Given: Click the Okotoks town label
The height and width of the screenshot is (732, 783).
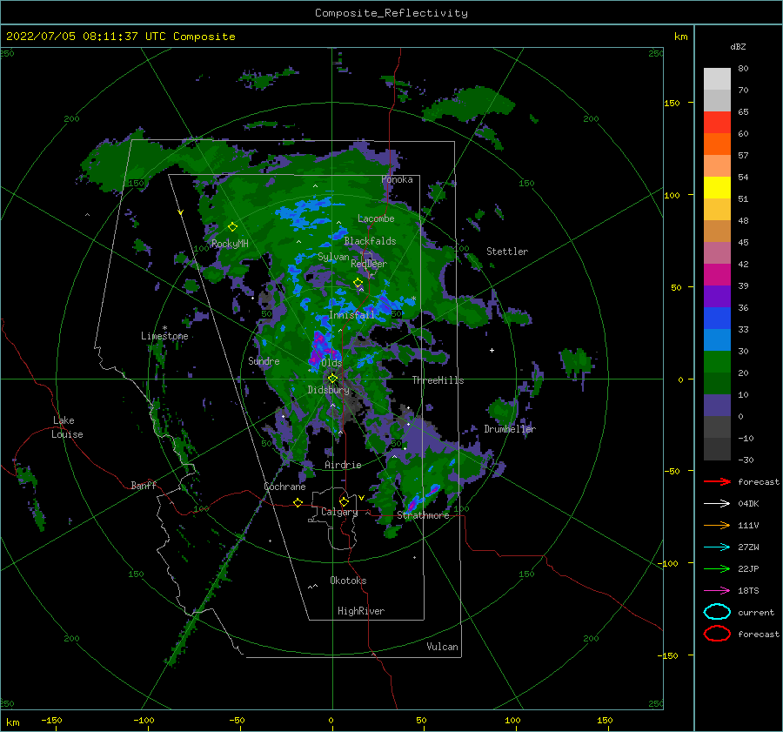Looking at the screenshot, I should point(348,581).
